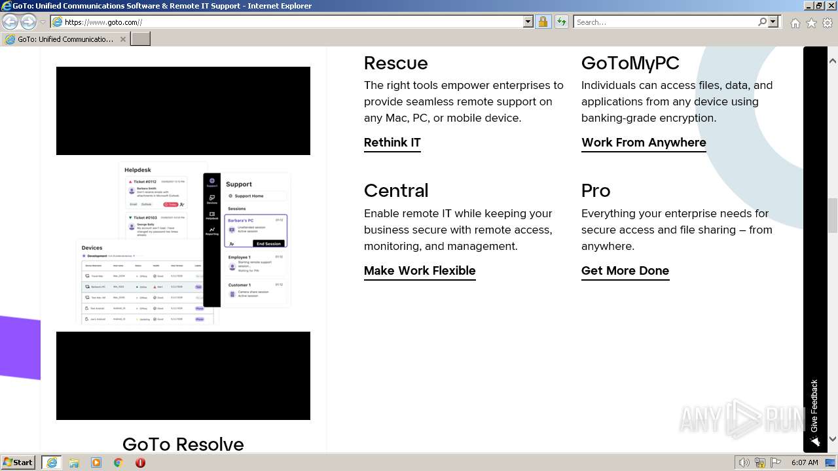Open the media player taskbar icon
838x471 pixels.
tap(96, 462)
